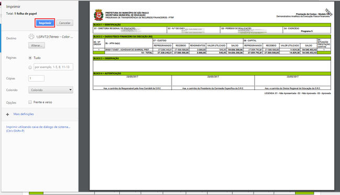Click the page range input field

tap(53, 67)
